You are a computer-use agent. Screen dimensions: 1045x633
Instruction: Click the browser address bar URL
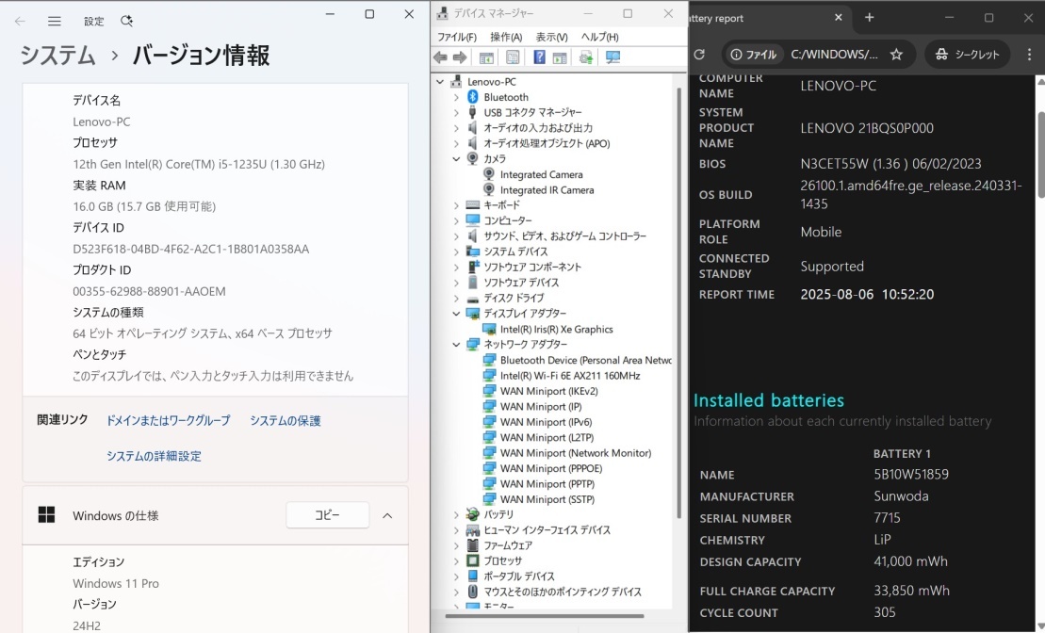pos(835,55)
